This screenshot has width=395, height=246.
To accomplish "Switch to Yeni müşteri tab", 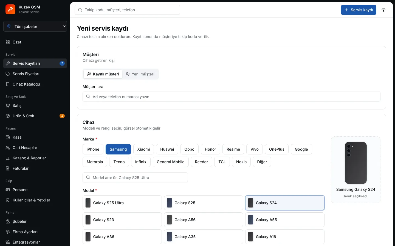I will [140, 74].
